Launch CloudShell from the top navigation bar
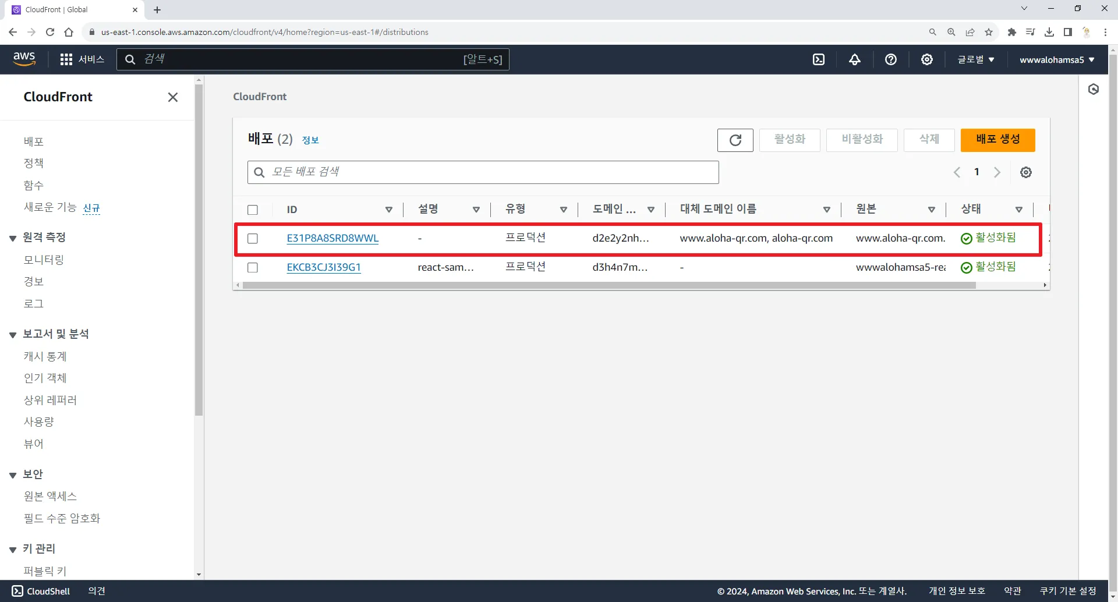The image size is (1118, 602). coord(819,59)
